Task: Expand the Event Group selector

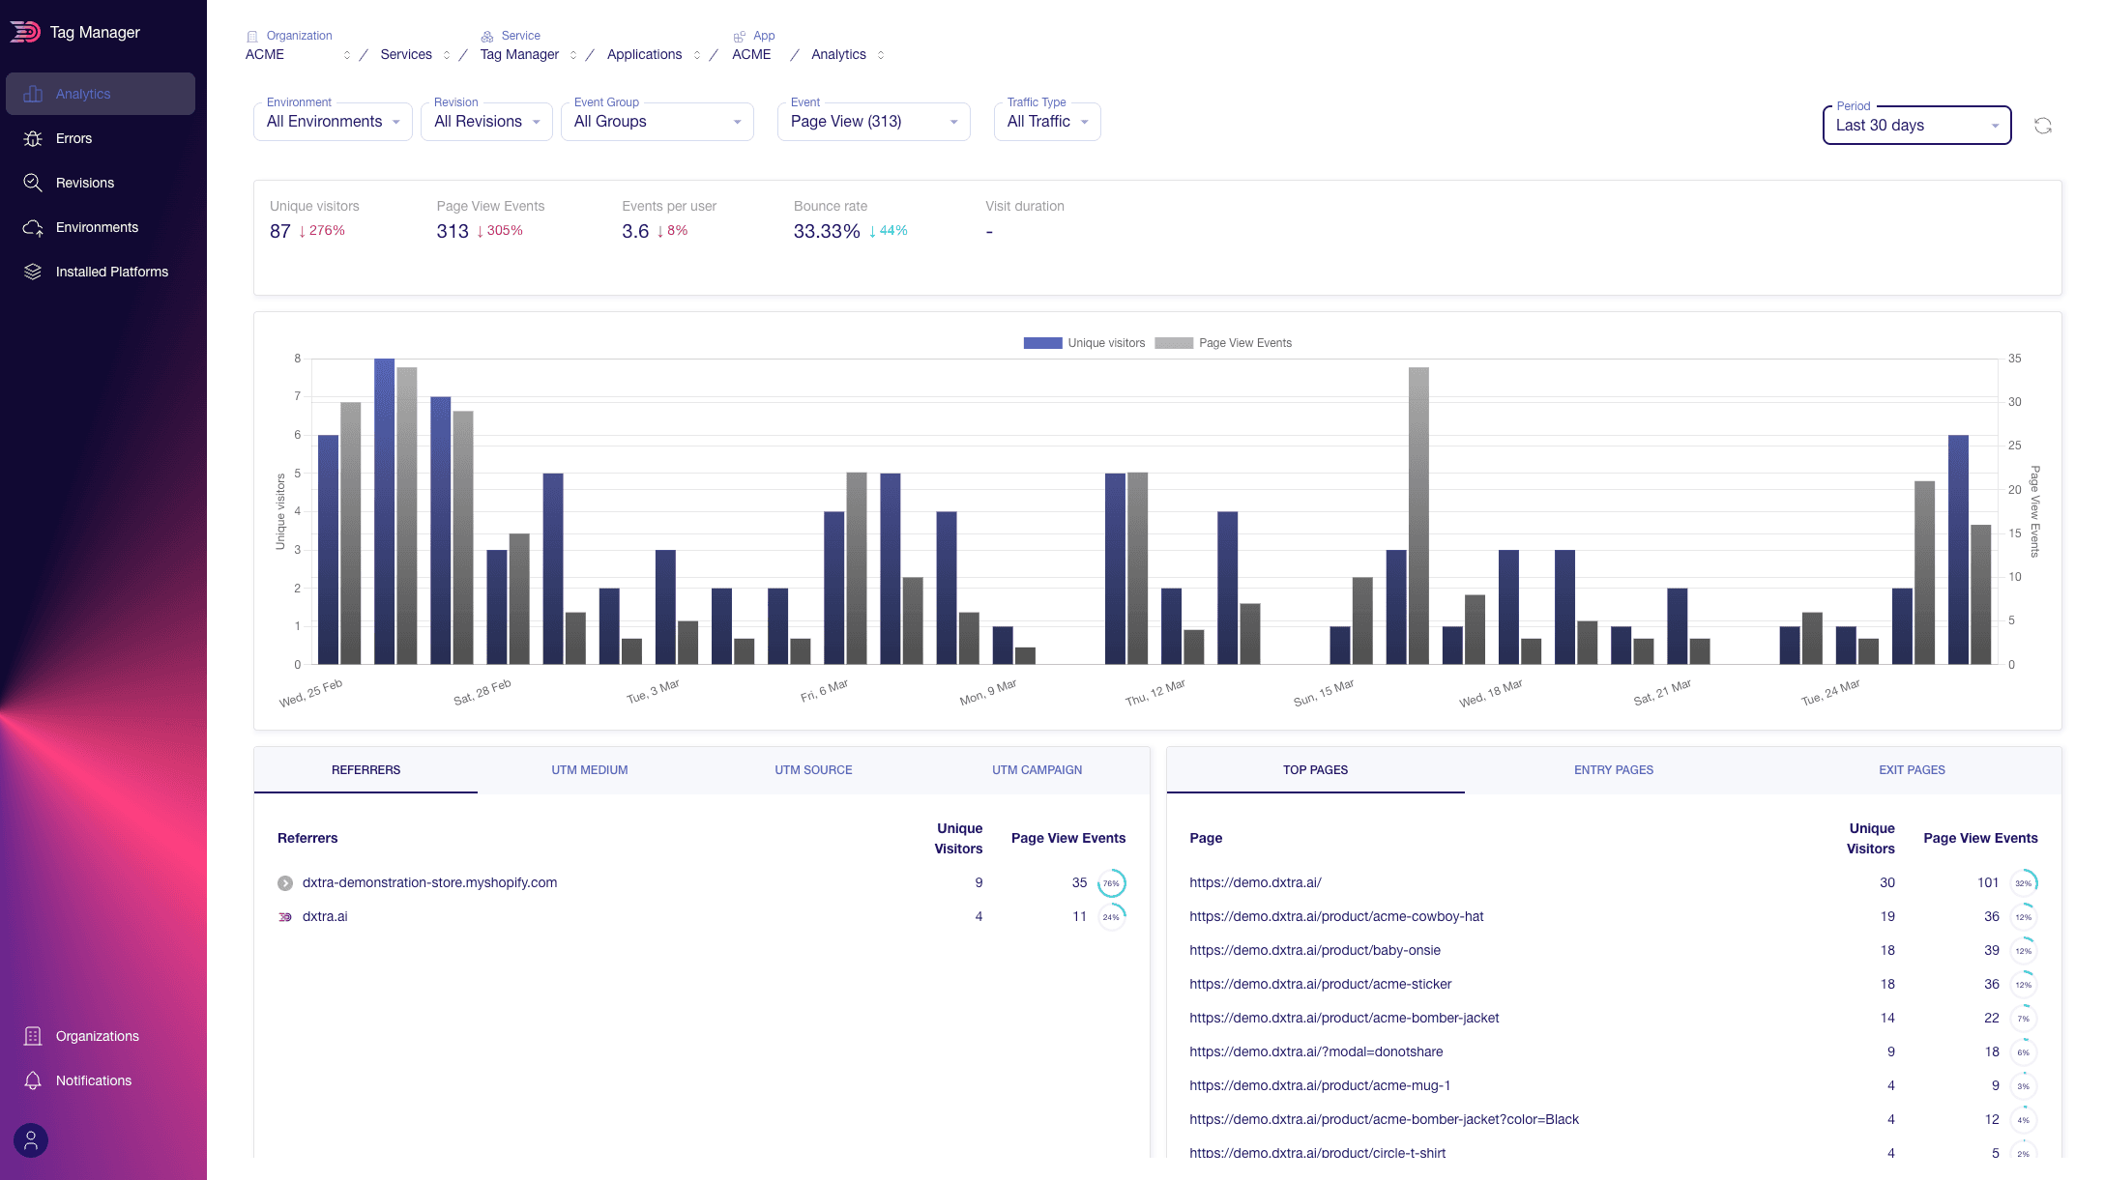Action: [x=657, y=121]
